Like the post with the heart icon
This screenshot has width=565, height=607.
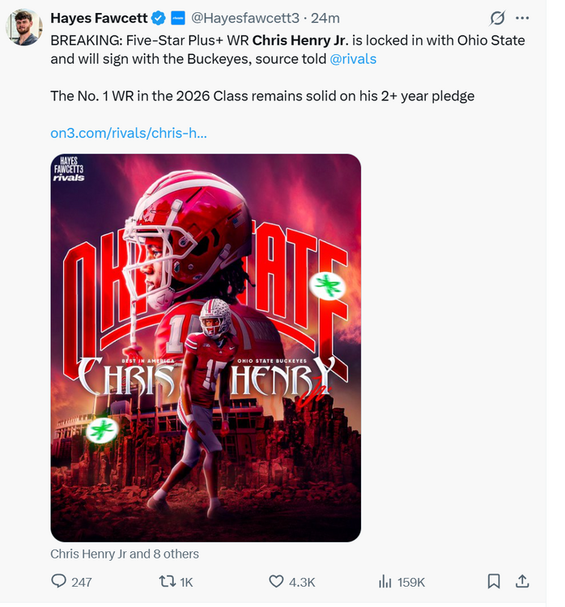coord(276,581)
